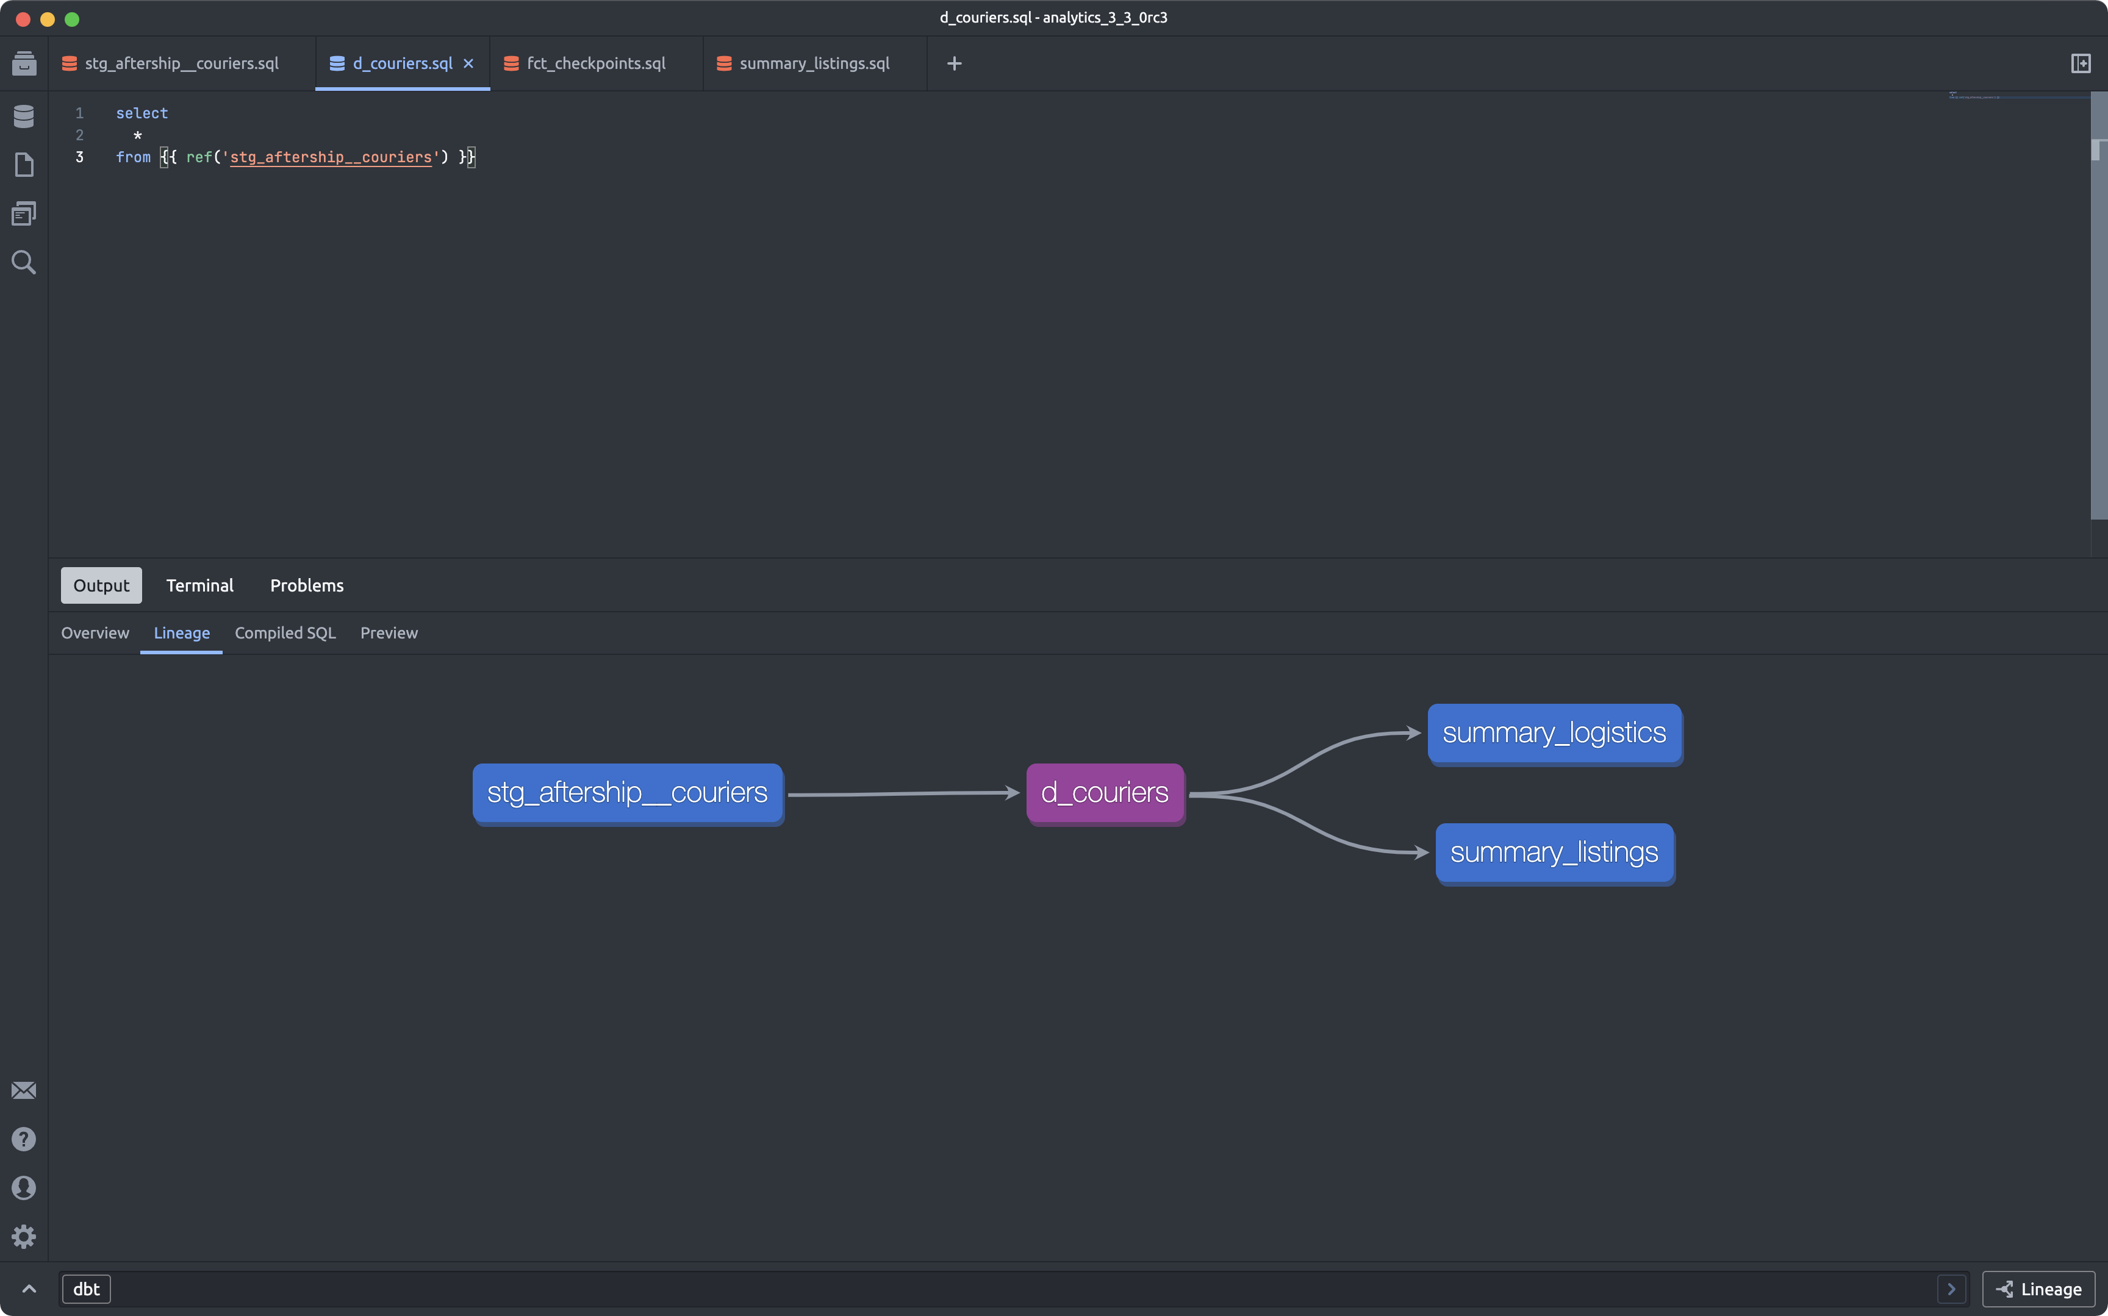Click the database icon on d_couriers.sql tab
The width and height of the screenshot is (2108, 1316).
[x=338, y=63]
